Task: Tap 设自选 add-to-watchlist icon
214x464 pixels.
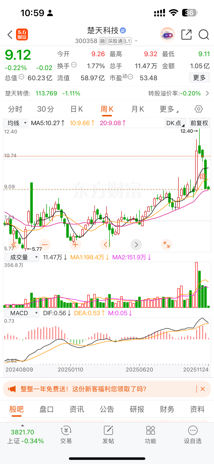Action: 193,435
